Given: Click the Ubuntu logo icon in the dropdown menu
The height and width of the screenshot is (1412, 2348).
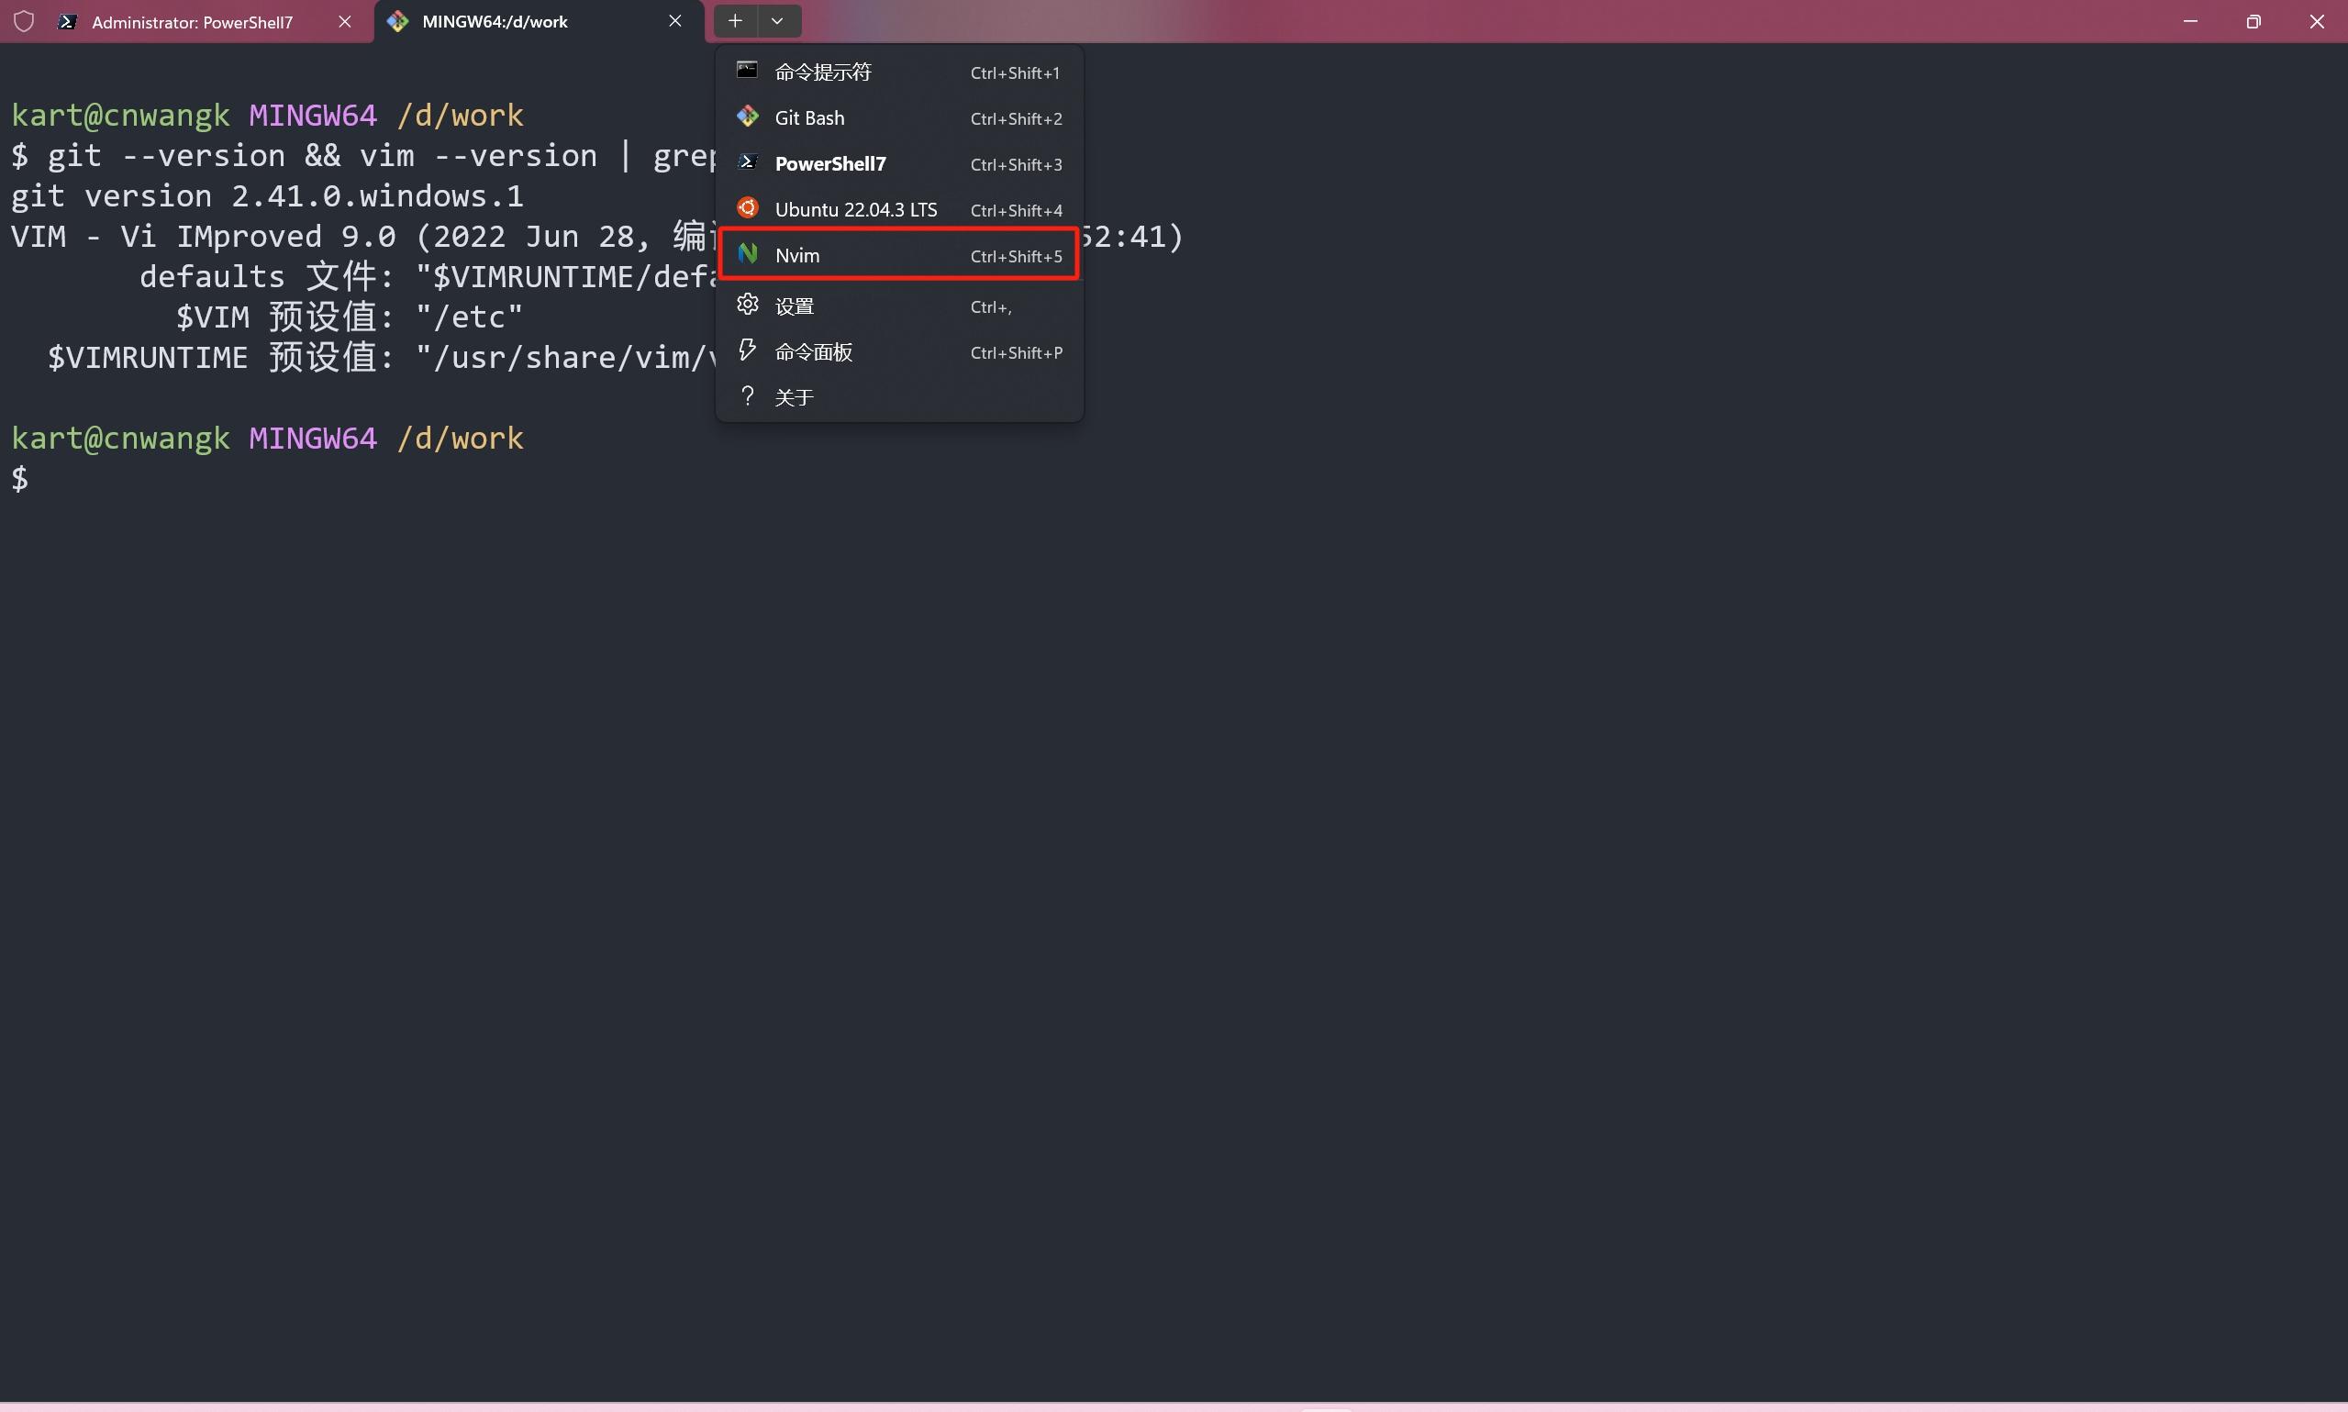Looking at the screenshot, I should 748,207.
